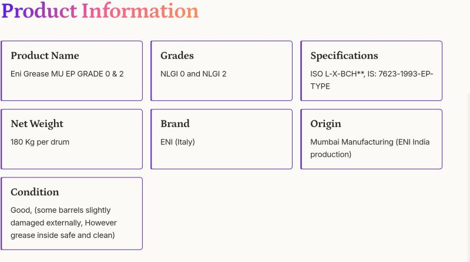The width and height of the screenshot is (470, 262).
Task: Click the Grades card title
Action: click(177, 56)
